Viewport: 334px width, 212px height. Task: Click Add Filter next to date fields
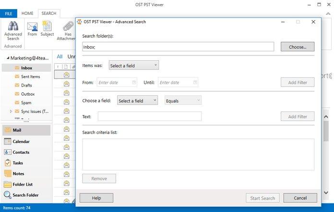[x=298, y=82]
